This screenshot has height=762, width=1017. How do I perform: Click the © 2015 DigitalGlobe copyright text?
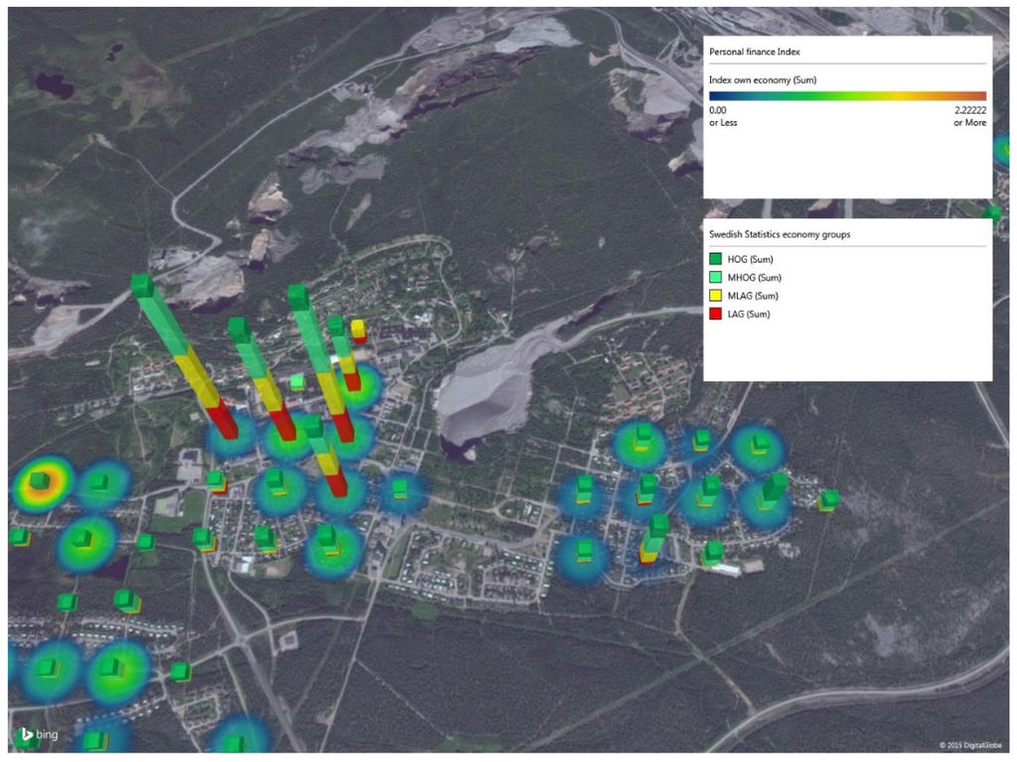pyautogui.click(x=970, y=745)
